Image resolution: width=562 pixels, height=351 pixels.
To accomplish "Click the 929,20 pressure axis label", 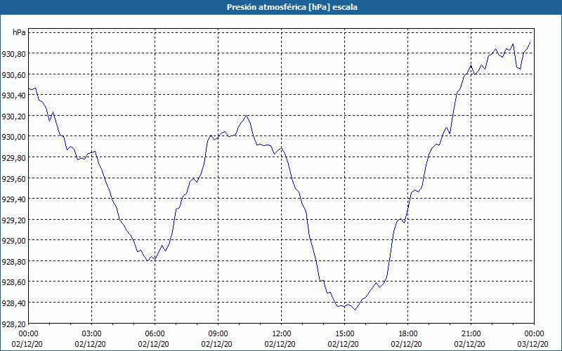I will [13, 220].
